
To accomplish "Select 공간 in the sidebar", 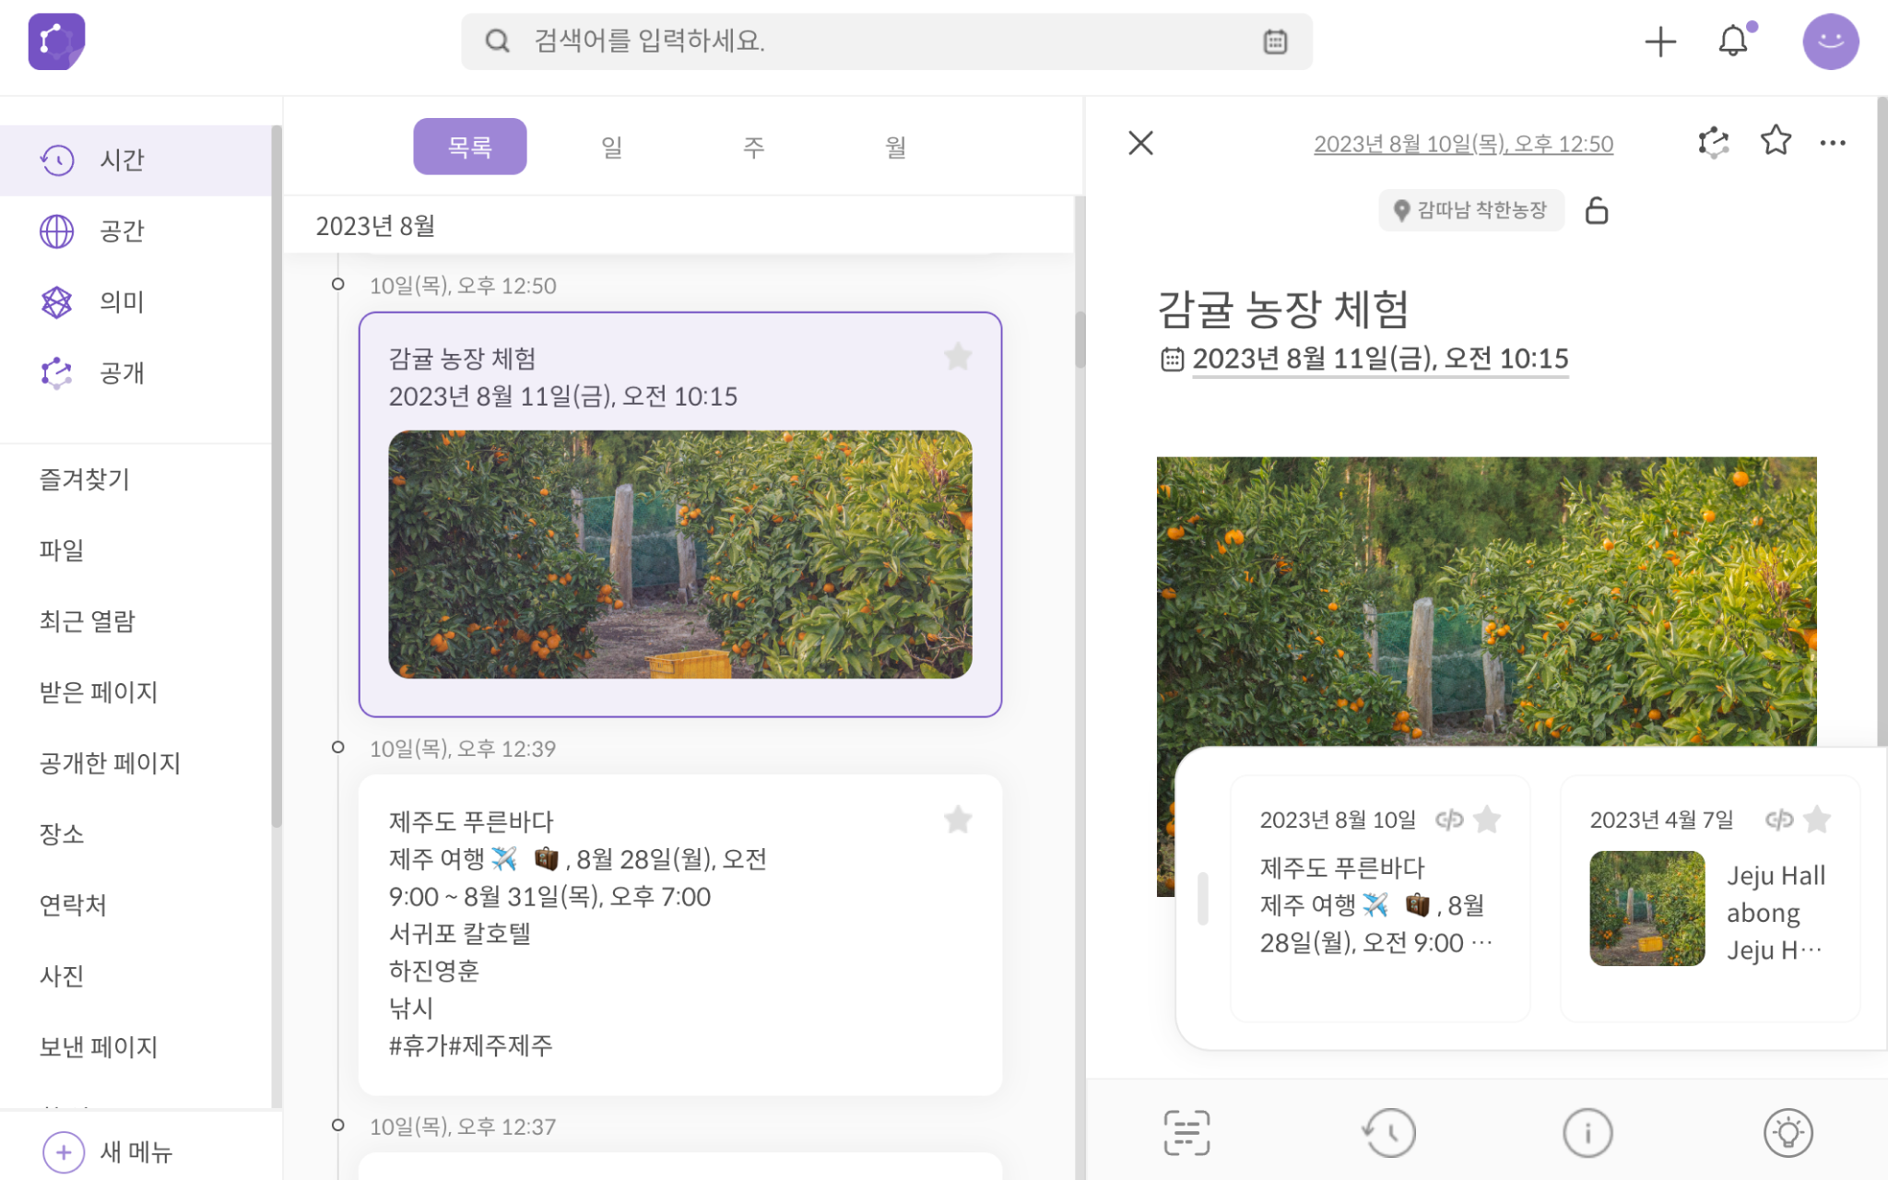I will pos(136,230).
